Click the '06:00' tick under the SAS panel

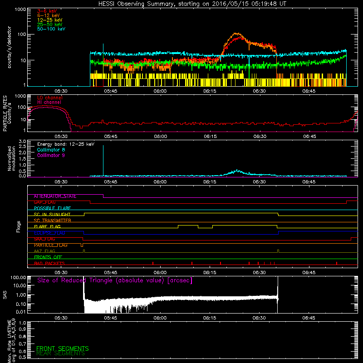point(160,318)
